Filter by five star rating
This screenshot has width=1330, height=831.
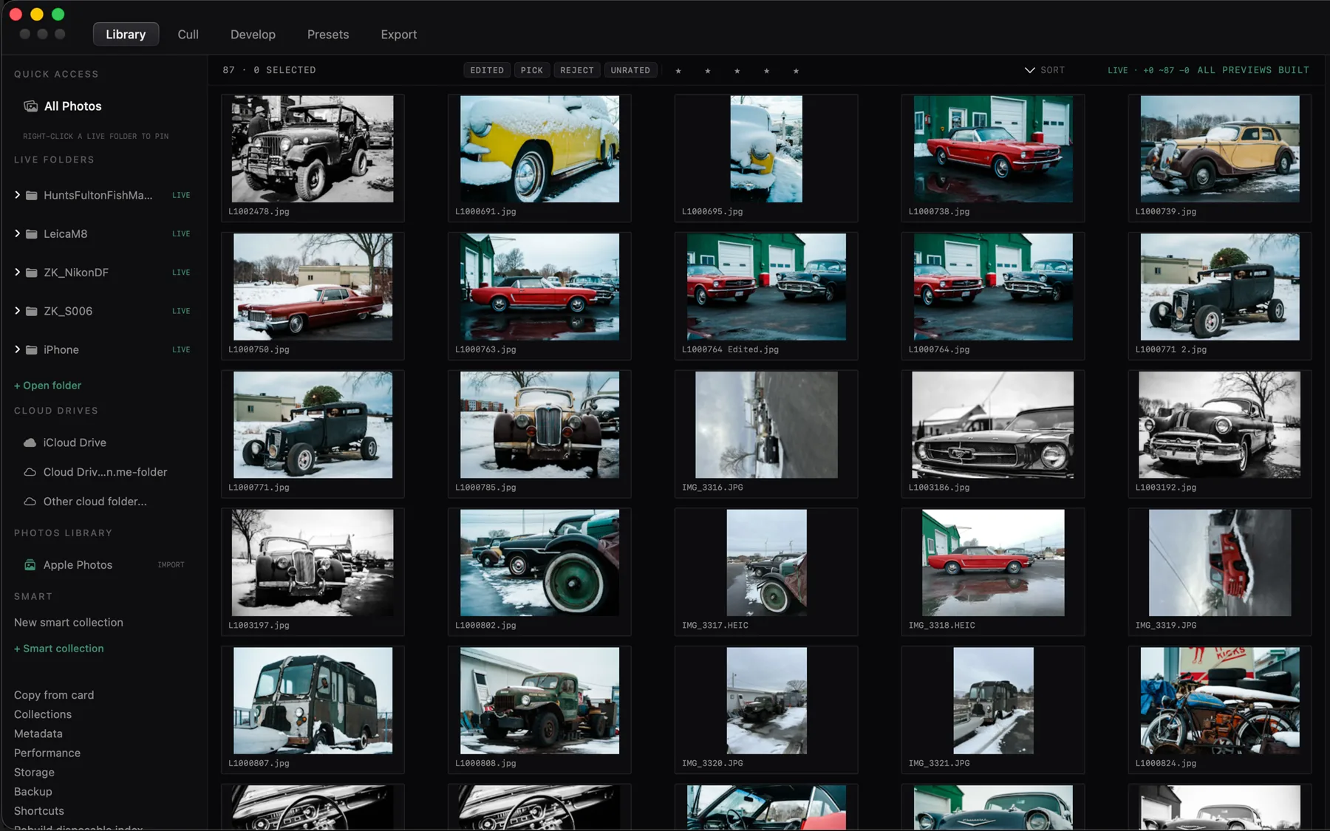[796, 71]
